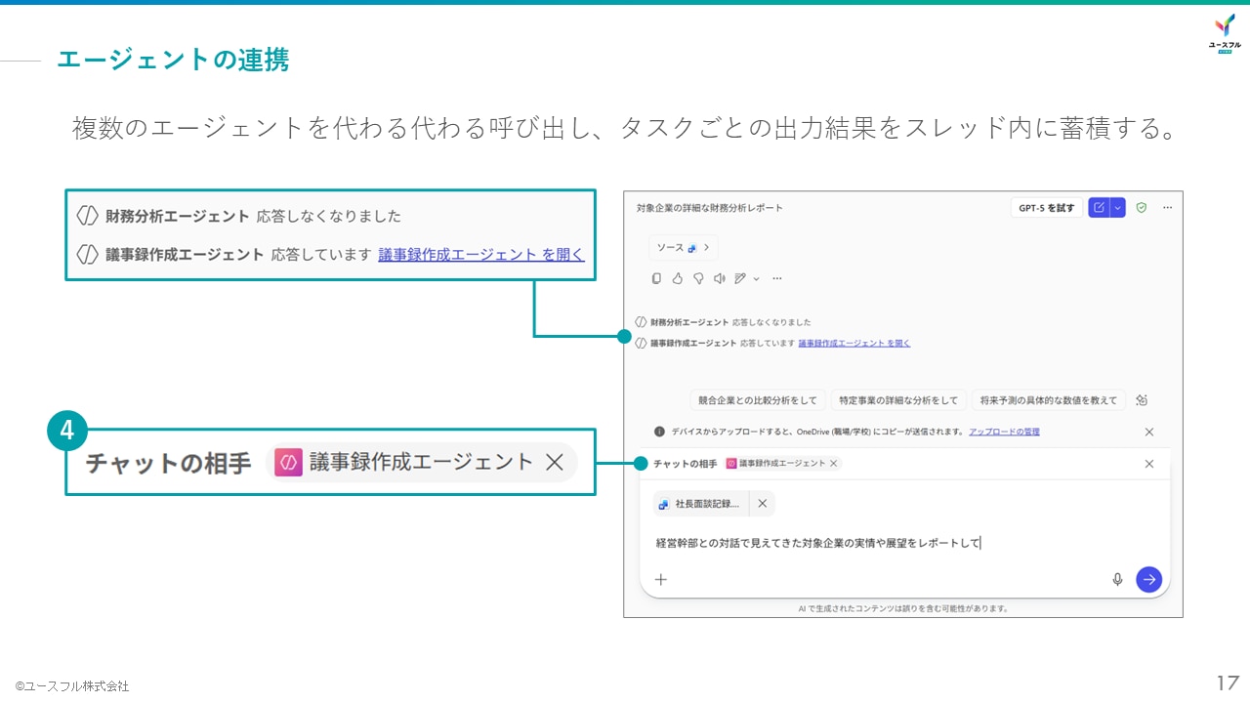Select the rewrite pen icon under the response

[739, 278]
